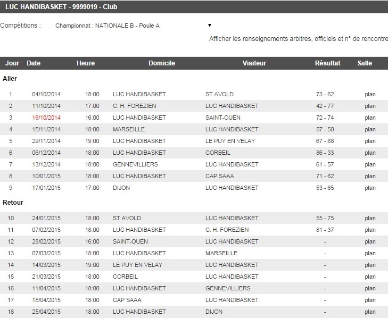Click the Date column header

pyautogui.click(x=34, y=63)
